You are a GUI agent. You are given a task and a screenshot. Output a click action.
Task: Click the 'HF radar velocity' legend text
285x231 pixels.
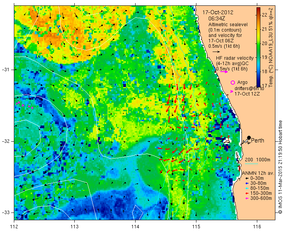click(235, 58)
